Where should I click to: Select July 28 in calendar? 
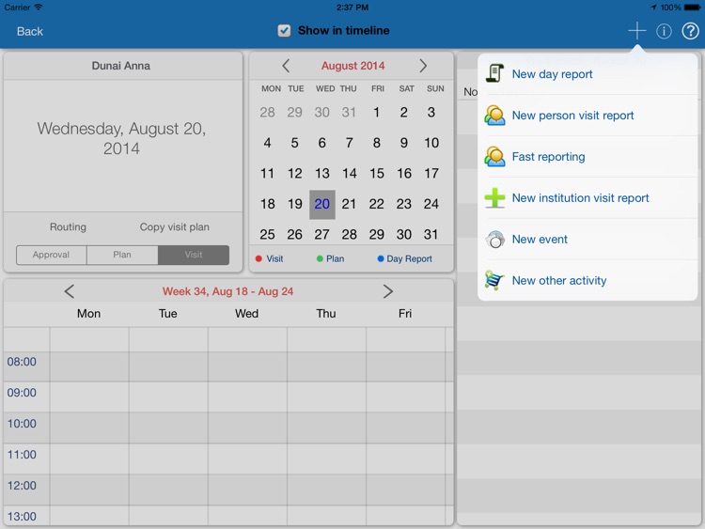point(267,112)
